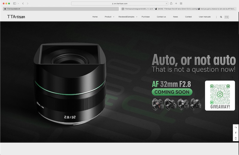This screenshot has height=155, width=239.
Task: Open a new tab with plus icon
Action: pos(176,3)
